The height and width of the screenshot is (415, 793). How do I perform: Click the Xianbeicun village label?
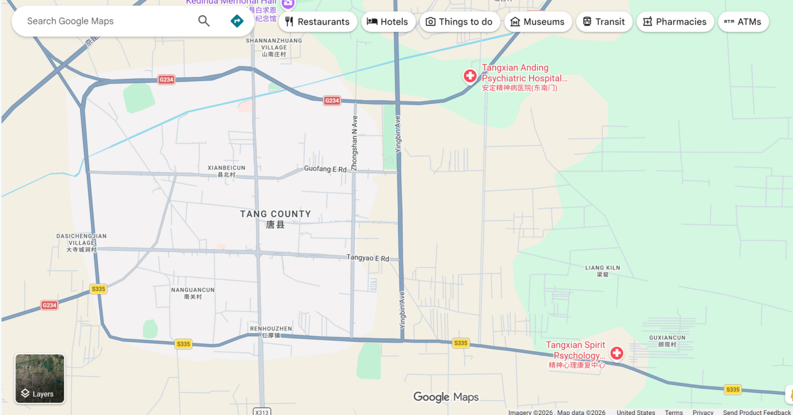(226, 171)
